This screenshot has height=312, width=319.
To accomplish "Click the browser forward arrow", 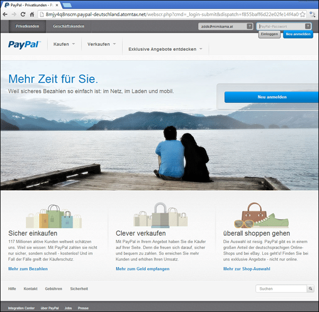I will tap(14, 14).
